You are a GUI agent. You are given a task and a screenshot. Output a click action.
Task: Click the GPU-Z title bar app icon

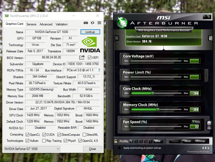pyautogui.click(x=7, y=16)
